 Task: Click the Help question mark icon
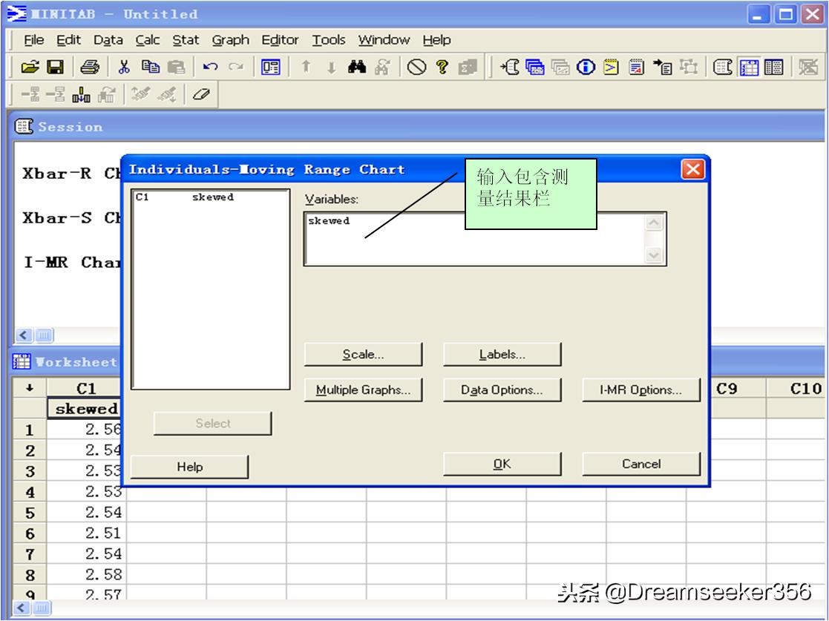click(442, 67)
